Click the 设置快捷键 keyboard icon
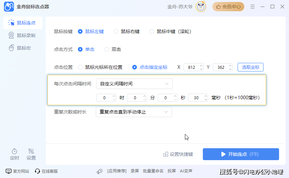Image resolution: width=289 pixels, height=178 pixels. (x=165, y=154)
